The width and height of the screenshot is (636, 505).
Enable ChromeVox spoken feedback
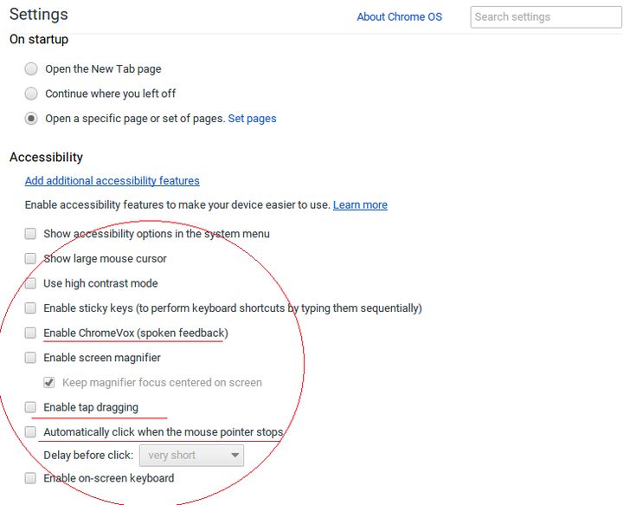click(30, 333)
